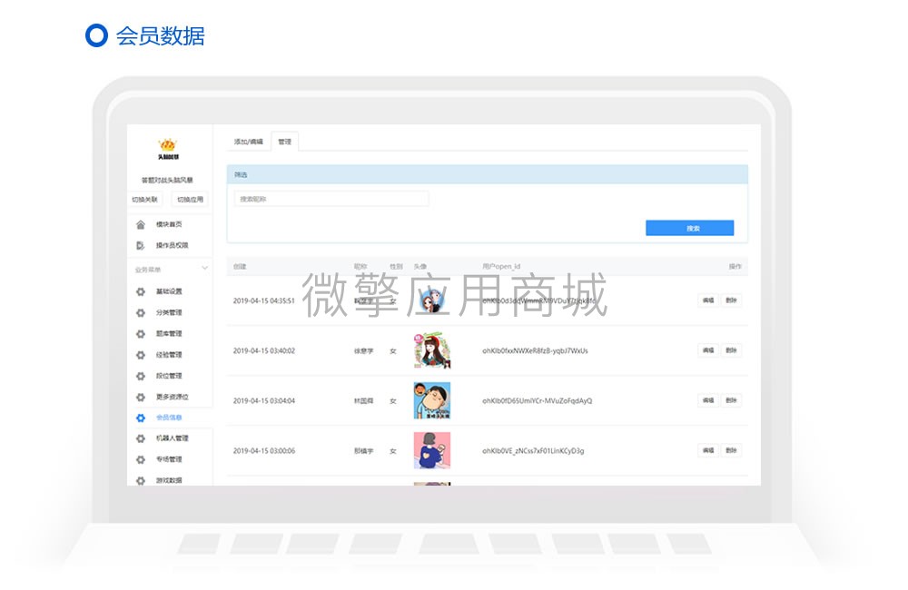
Task: Edit the member named 徐意宇
Action: 709,350
